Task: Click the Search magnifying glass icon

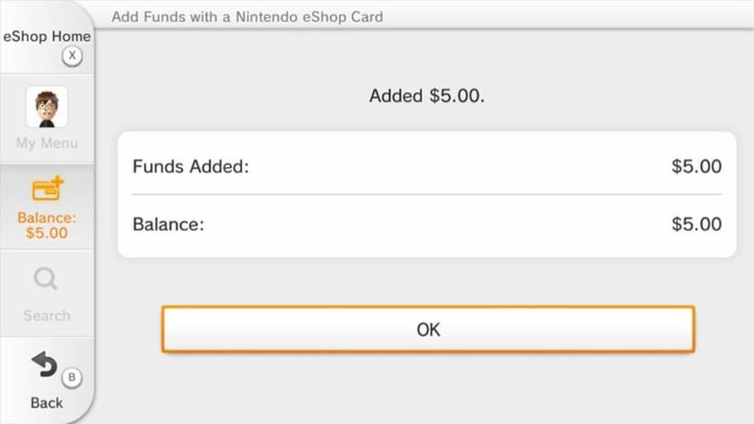Action: tap(46, 279)
